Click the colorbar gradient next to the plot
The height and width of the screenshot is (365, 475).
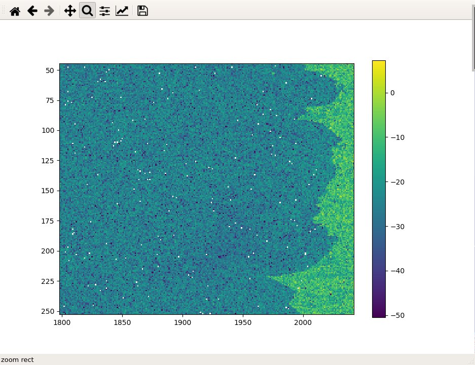pos(379,189)
